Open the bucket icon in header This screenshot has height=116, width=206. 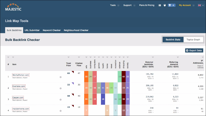(165, 5)
